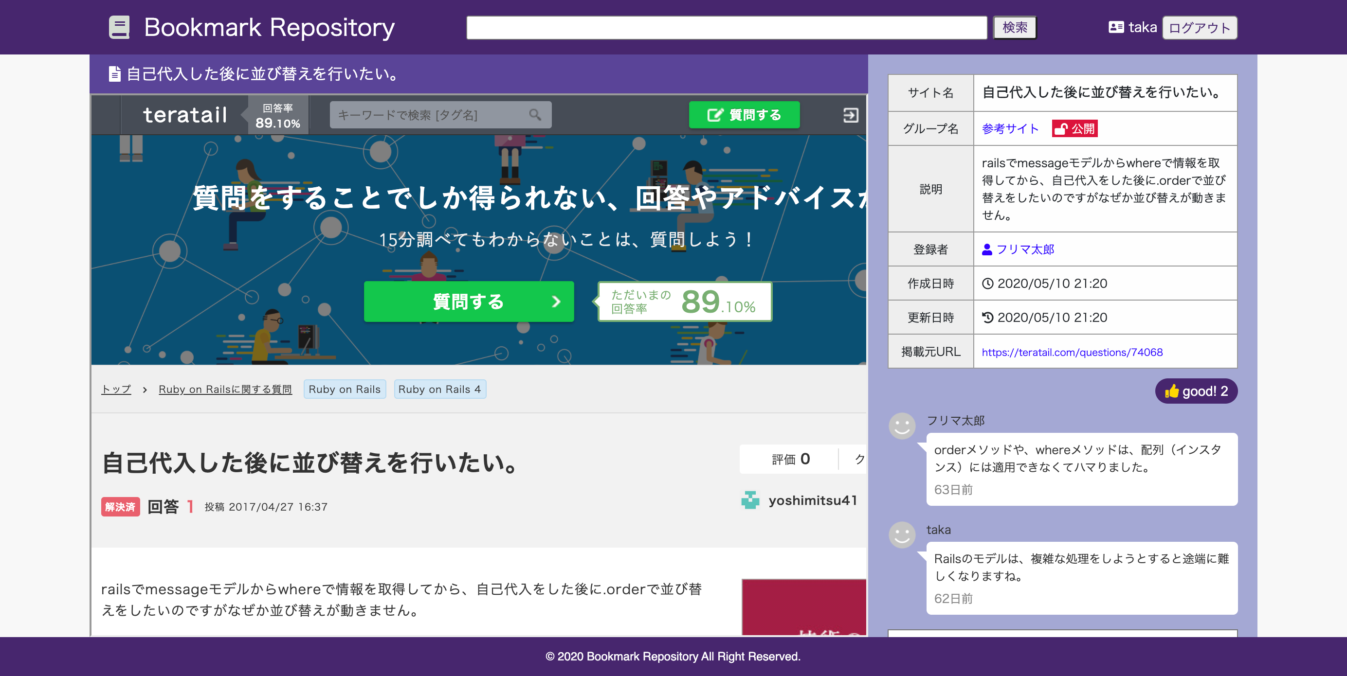
Task: Click the person icon beside フリマ太郎
Action: tap(987, 249)
